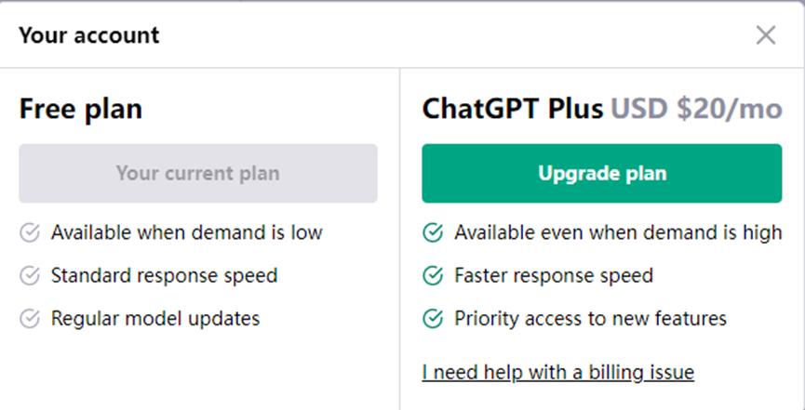Click the Faster response speed text
The image size is (805, 410).
click(x=554, y=275)
